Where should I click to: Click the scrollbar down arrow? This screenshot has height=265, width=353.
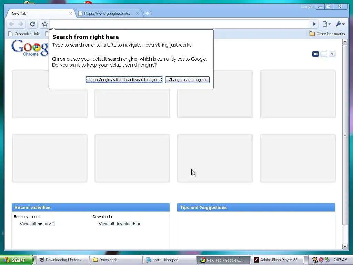coord(345,246)
